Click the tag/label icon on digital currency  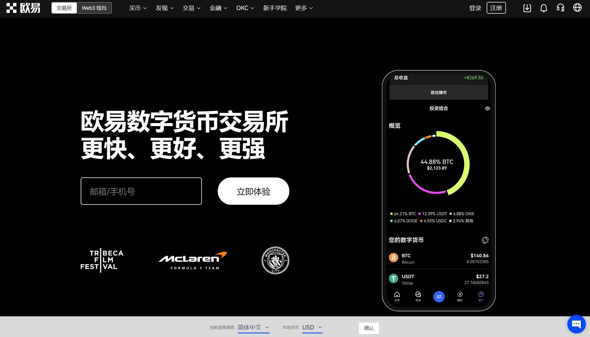point(485,239)
